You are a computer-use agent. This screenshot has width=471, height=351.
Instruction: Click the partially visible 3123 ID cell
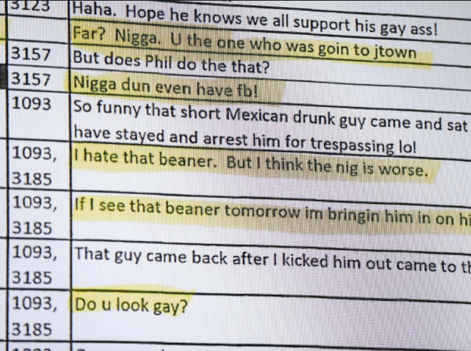click(30, 6)
